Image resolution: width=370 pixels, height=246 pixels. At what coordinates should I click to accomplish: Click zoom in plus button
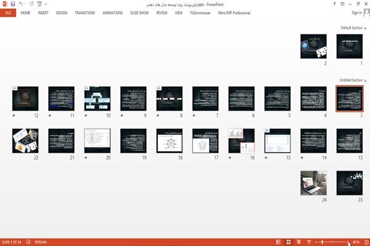(x=348, y=242)
